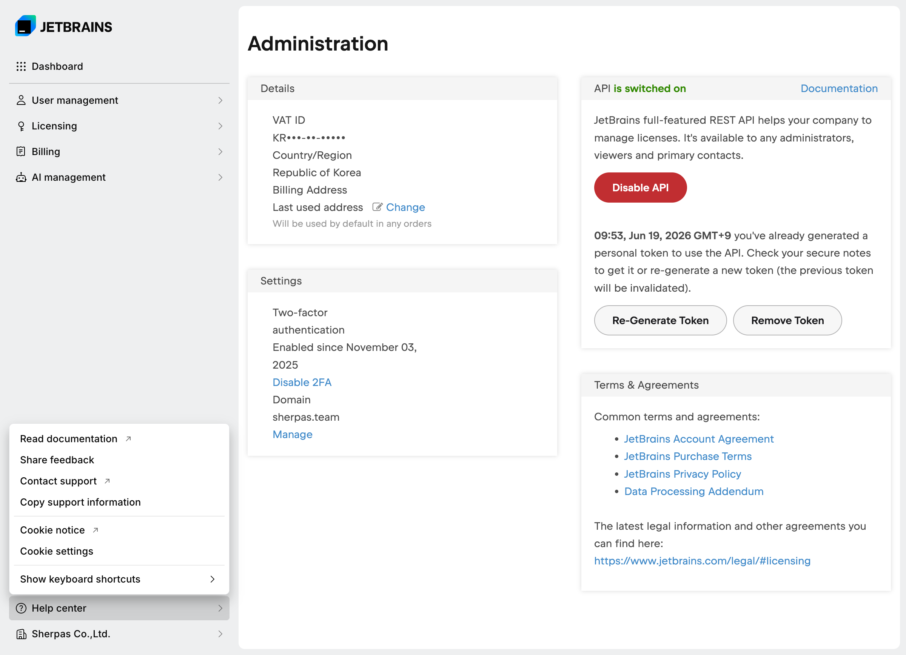Screen dimensions: 906x655
Task: Open the keyboard shortcuts submenu arrow
Action: (x=213, y=579)
